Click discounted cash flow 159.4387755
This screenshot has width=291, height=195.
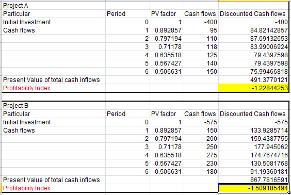coord(253,139)
